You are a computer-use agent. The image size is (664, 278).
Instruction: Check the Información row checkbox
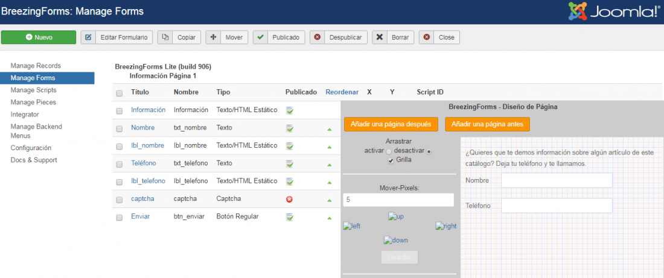tap(120, 111)
